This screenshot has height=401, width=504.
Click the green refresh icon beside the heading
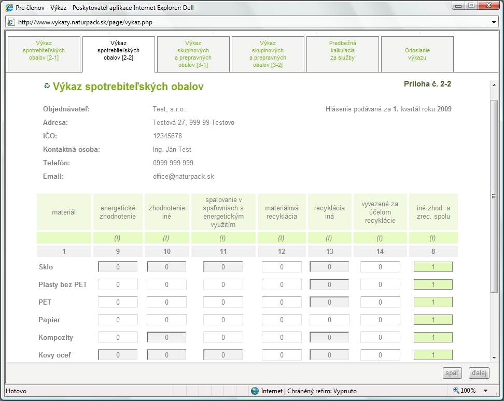click(x=47, y=87)
